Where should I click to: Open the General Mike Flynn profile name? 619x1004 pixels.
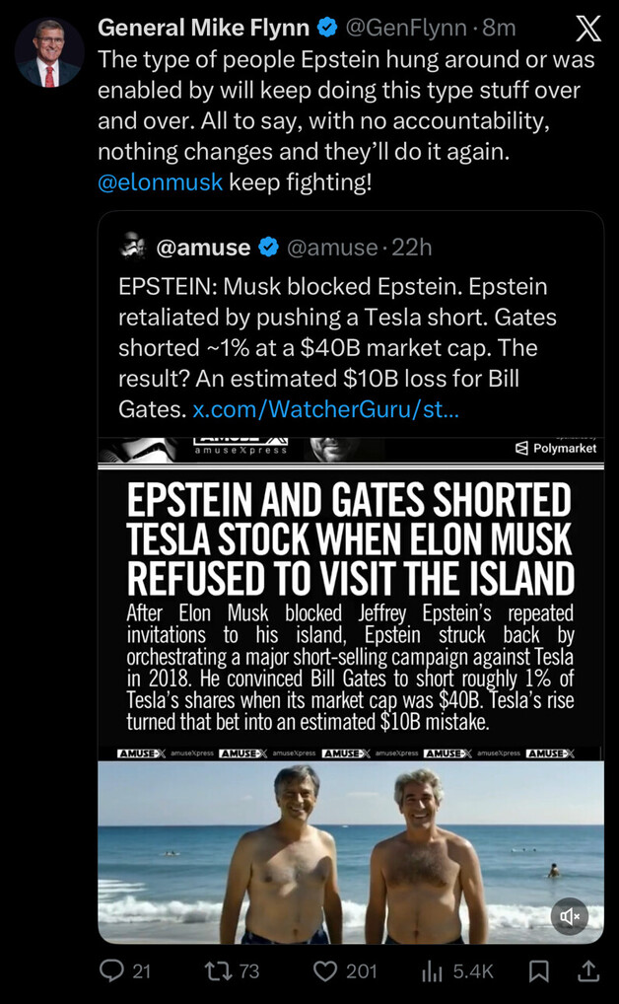203,29
